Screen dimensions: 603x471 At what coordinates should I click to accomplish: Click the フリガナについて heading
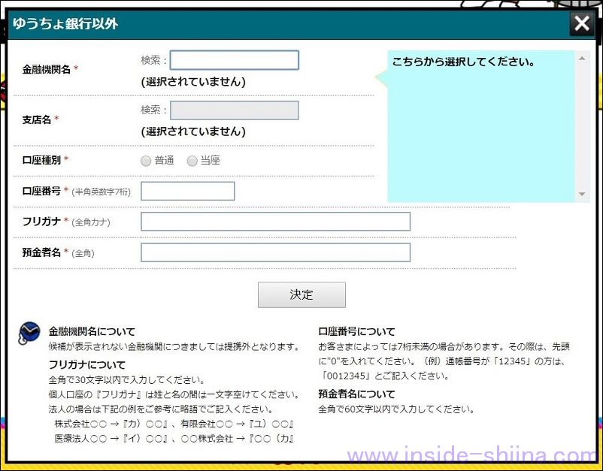pyautogui.click(x=87, y=364)
